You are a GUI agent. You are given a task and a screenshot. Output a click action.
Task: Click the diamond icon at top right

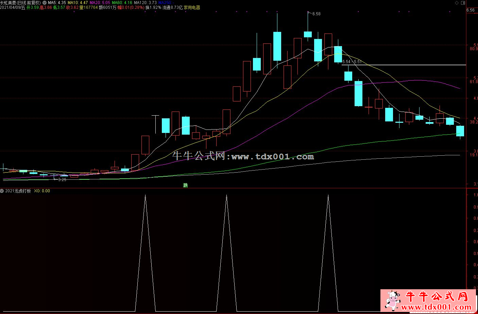tap(457, 3)
